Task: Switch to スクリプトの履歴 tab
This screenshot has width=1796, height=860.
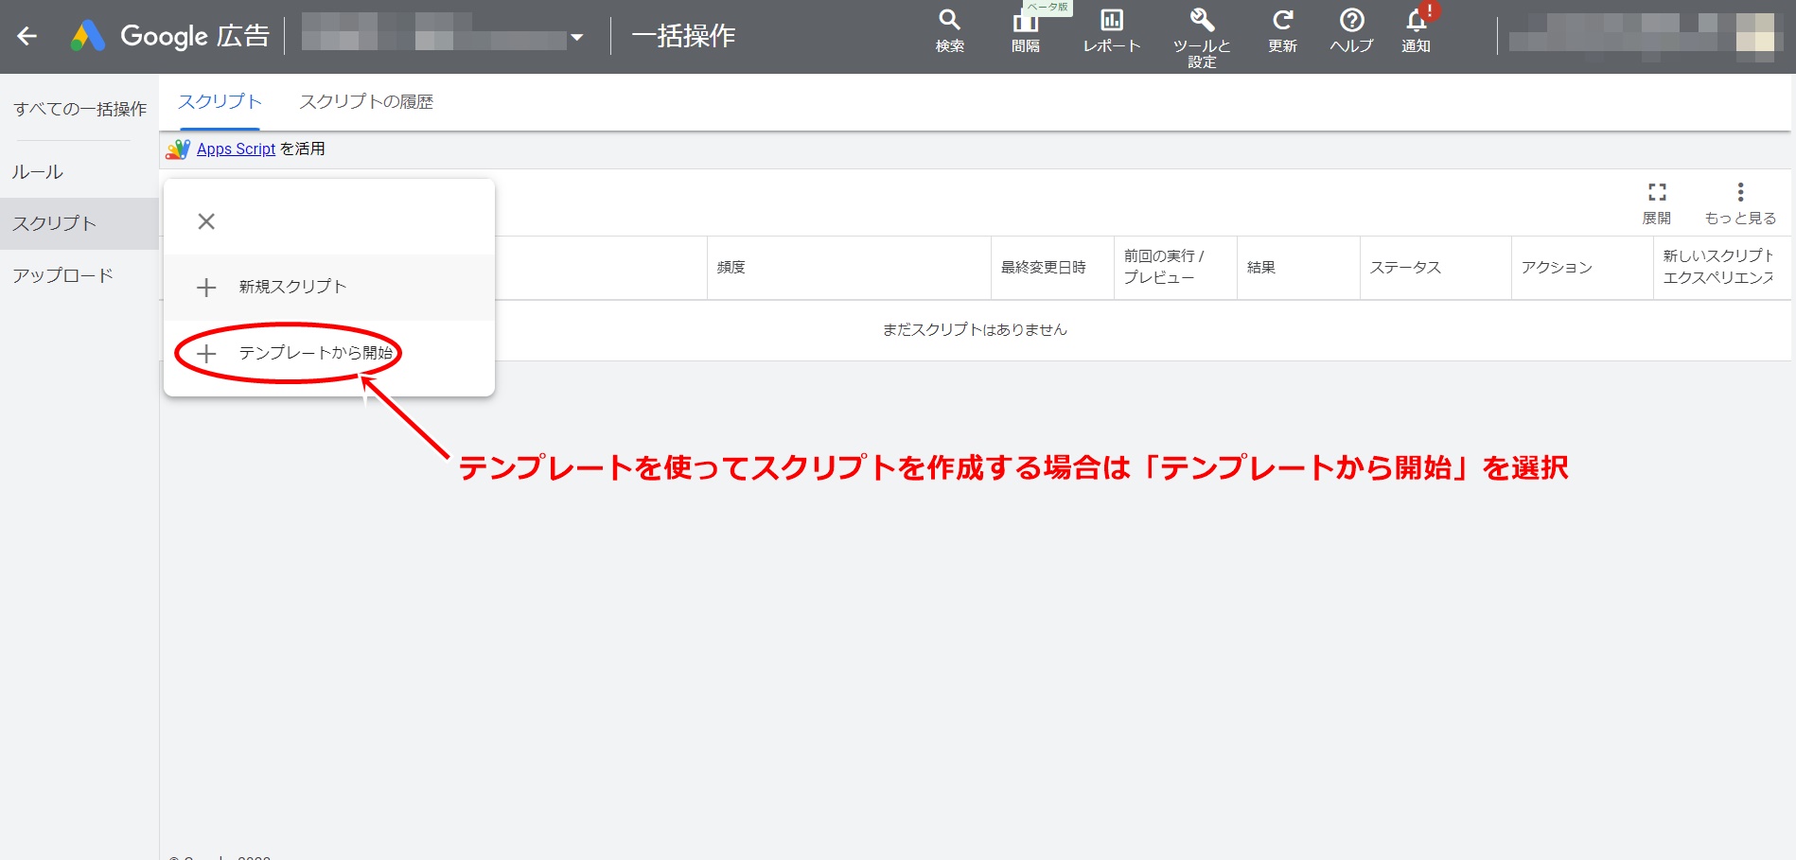Action: click(x=365, y=101)
